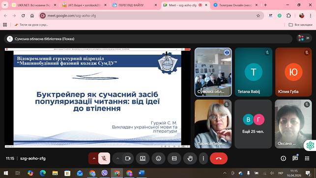Switch to the UKR.NET browser tab
This screenshot has width=316, height=178.
pos(33,5)
